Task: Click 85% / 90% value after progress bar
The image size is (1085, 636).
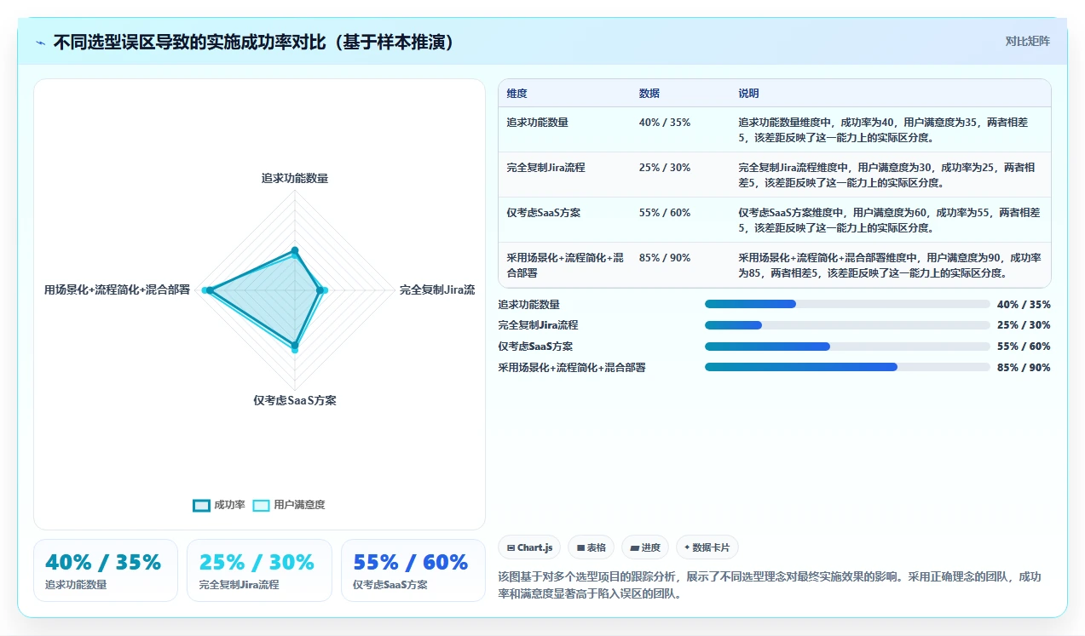Action: pyautogui.click(x=1024, y=367)
